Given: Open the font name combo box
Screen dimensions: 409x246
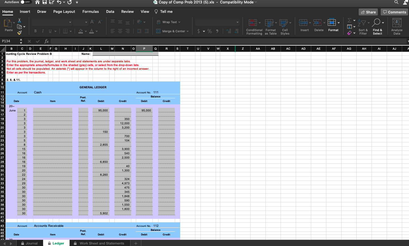Looking at the screenshot, I should (x=52, y=22).
